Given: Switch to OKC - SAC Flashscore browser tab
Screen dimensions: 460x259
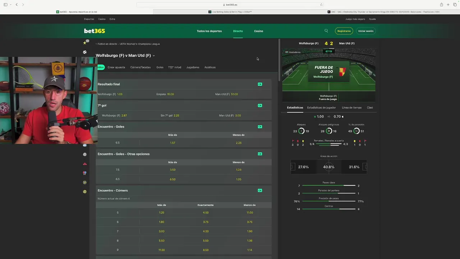Looking at the screenshot, I should [383, 12].
